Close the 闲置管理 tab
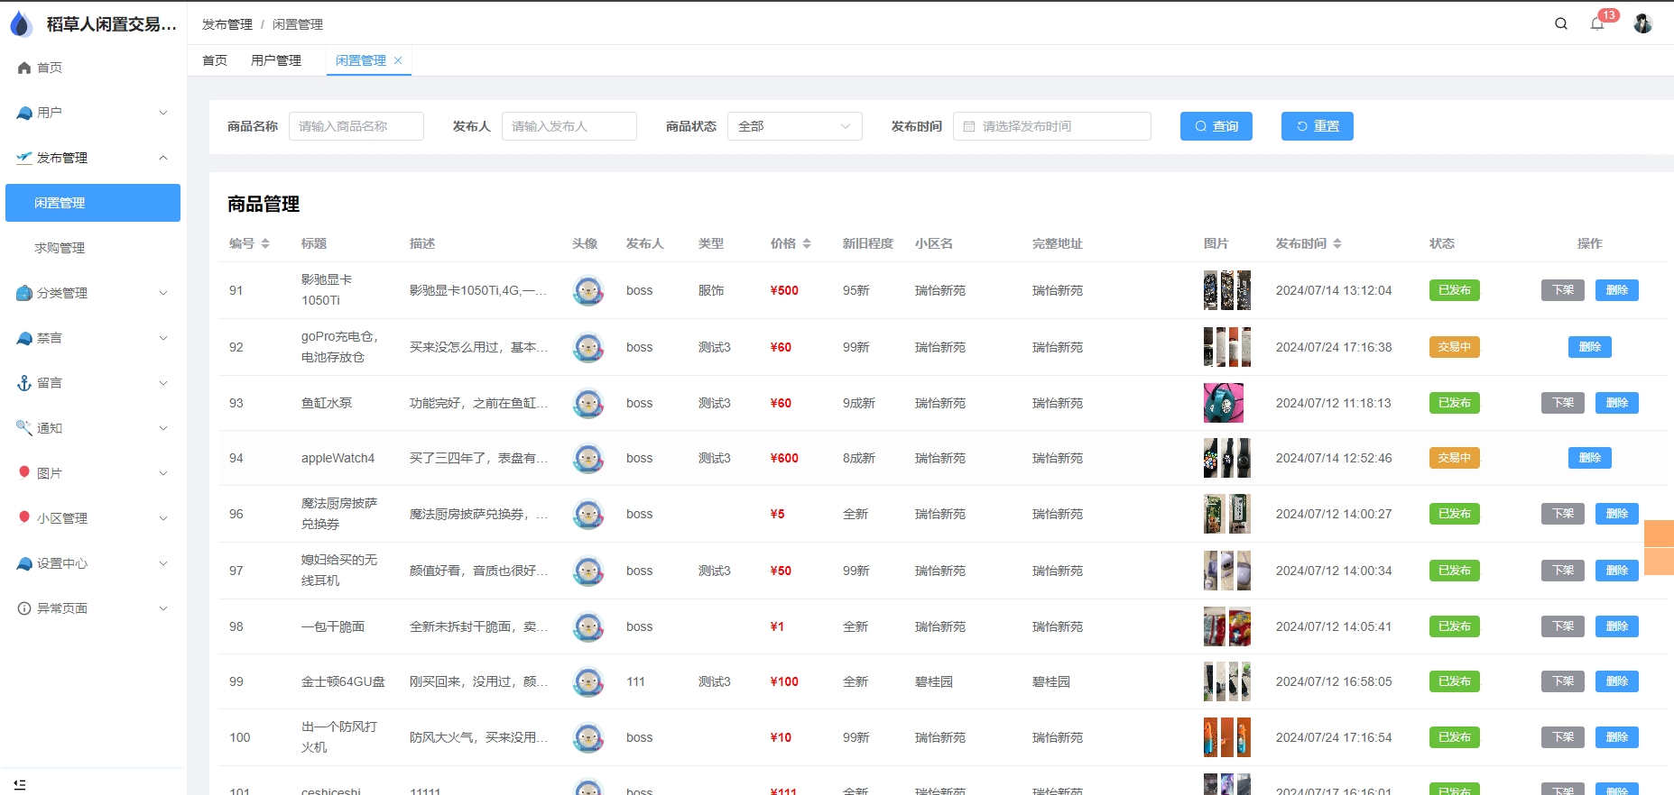The height and width of the screenshot is (795, 1674). (398, 60)
